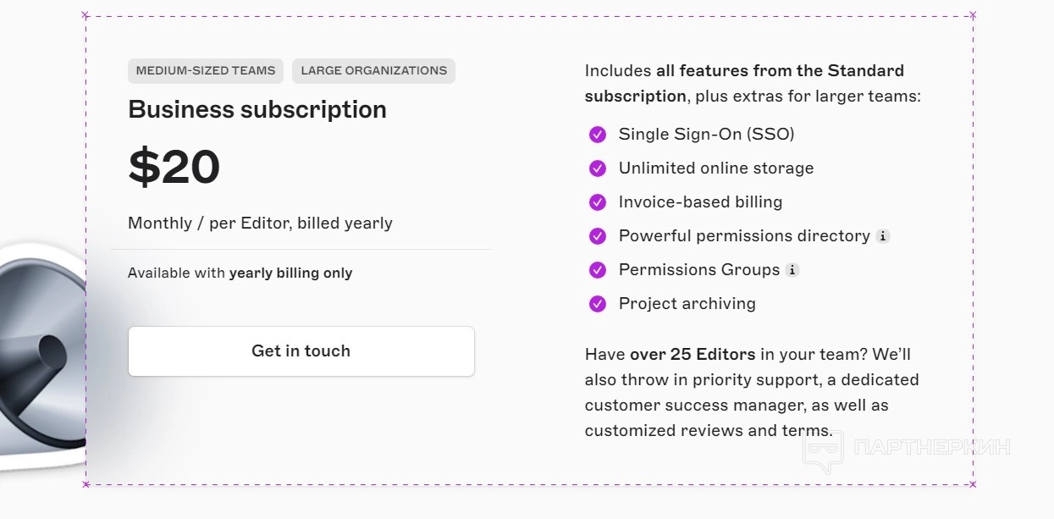This screenshot has width=1054, height=519.
Task: Select the LARGE ORGANIZATIONS tag
Action: 373,71
